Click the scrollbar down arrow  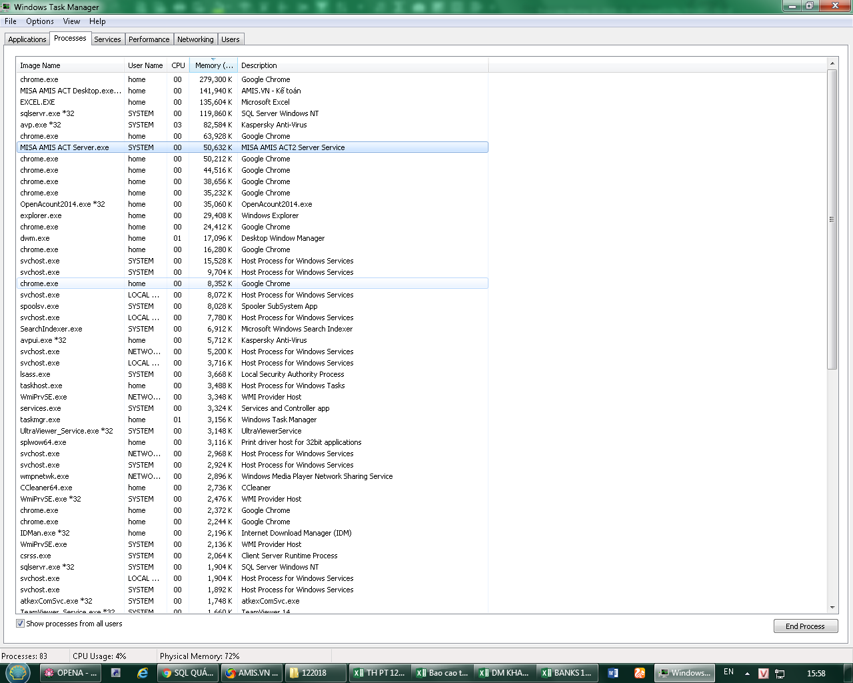click(832, 608)
